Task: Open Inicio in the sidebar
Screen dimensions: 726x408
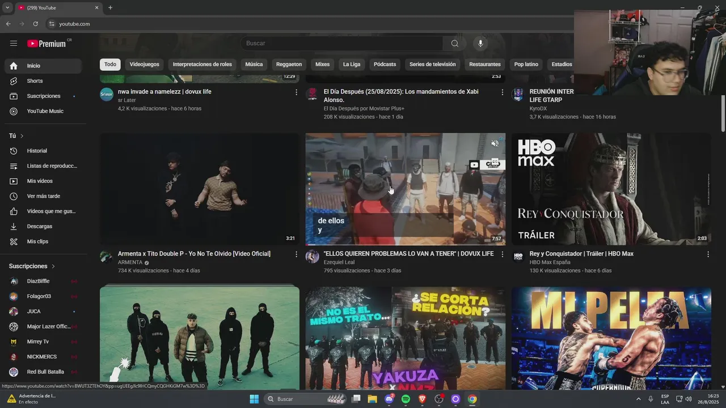Action: pos(43,66)
